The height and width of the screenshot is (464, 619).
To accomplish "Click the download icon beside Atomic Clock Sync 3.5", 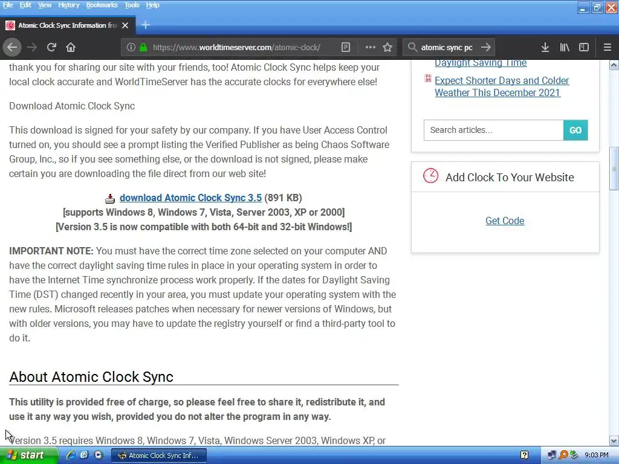I will [110, 198].
